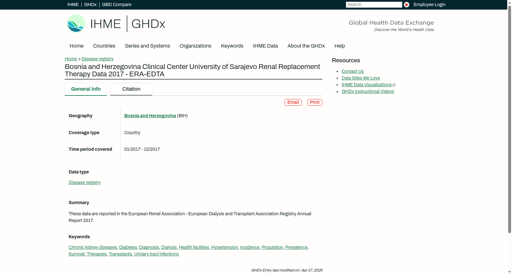Open About the GHDx menu

pyautogui.click(x=306, y=46)
